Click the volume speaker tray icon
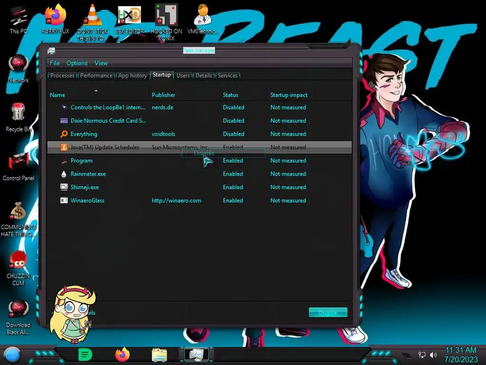Image resolution: width=486 pixels, height=365 pixels. [x=433, y=355]
